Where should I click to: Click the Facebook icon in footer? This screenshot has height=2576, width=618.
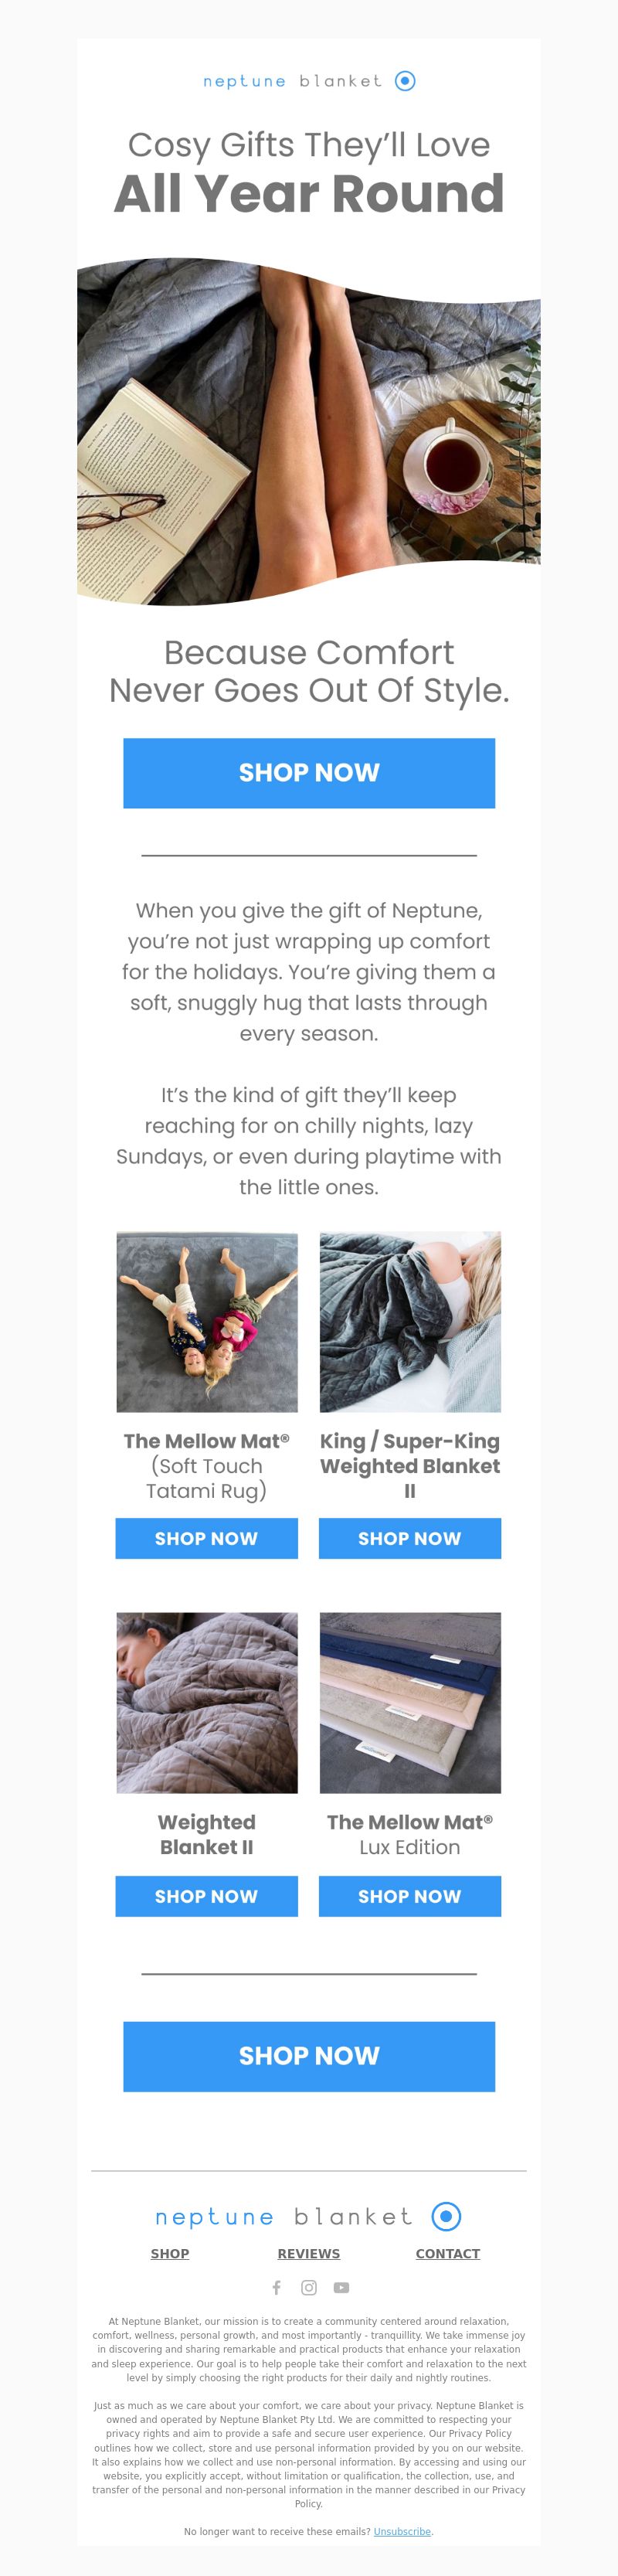(277, 2287)
